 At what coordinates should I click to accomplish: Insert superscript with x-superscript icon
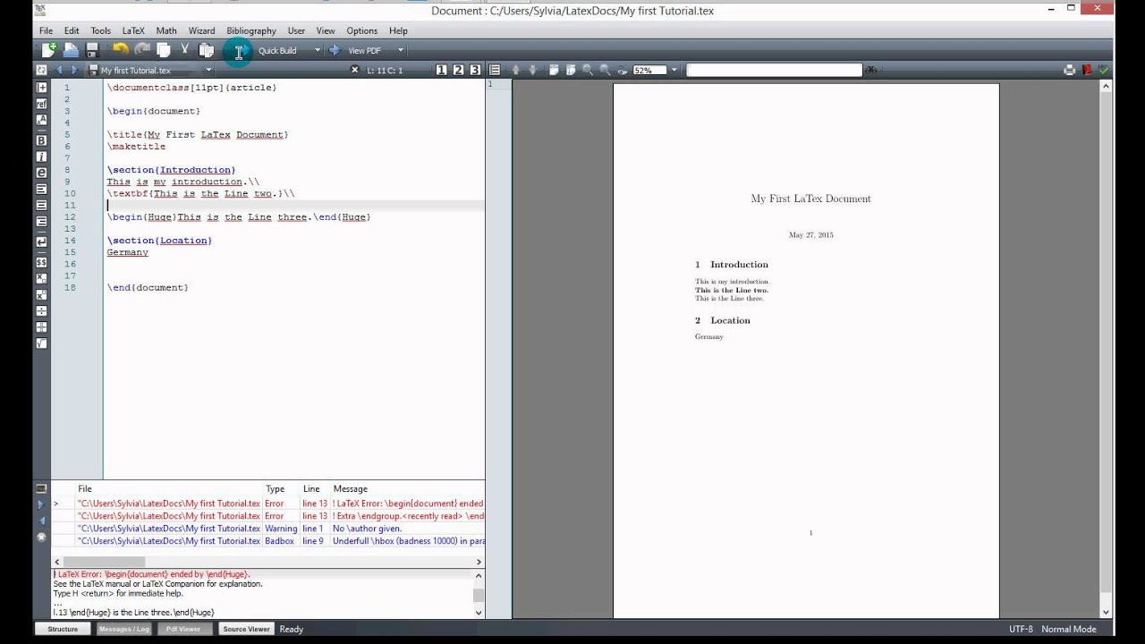pyautogui.click(x=41, y=295)
